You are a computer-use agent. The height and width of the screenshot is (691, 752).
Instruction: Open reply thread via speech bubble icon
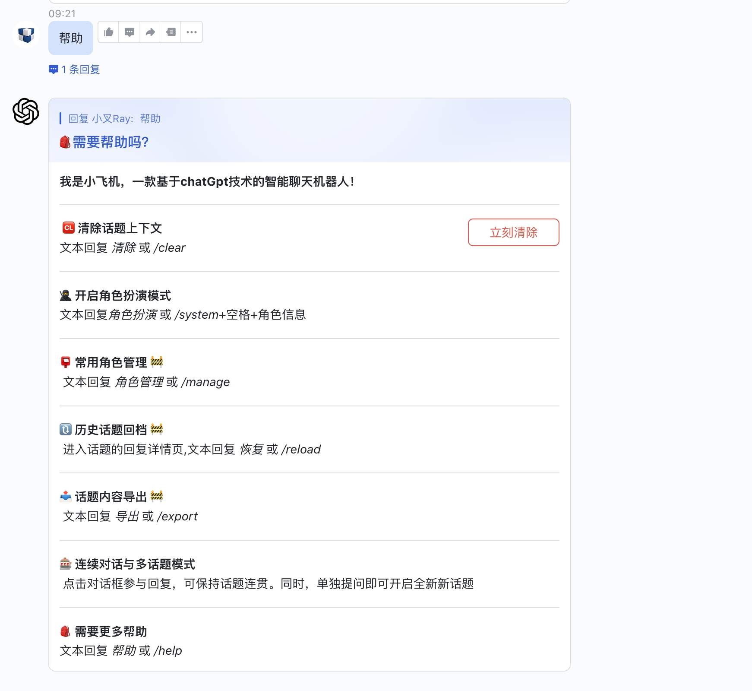pos(130,32)
